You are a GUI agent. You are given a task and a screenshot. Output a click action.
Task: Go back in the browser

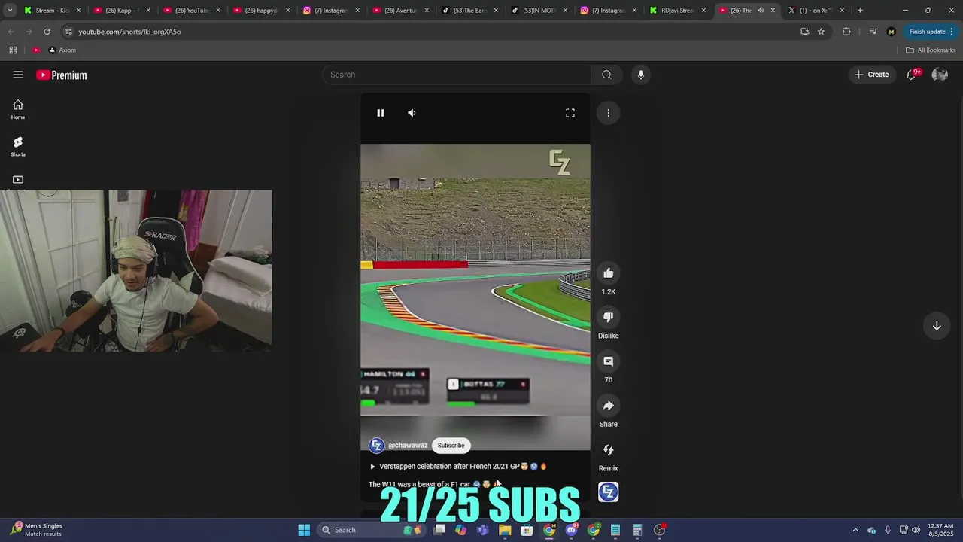11,32
